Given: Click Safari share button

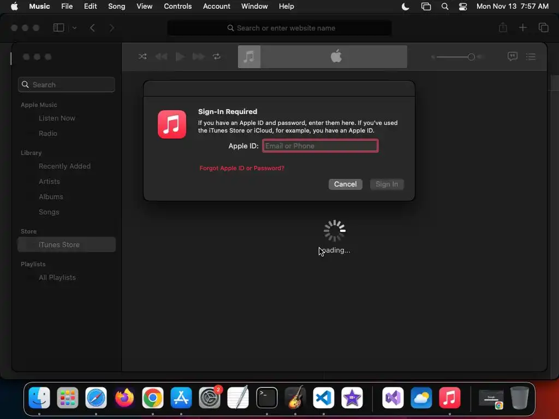Looking at the screenshot, I should [x=503, y=27].
